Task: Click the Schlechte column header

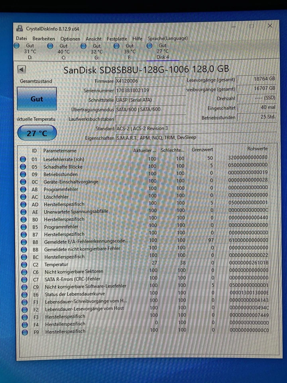Action: [x=173, y=150]
